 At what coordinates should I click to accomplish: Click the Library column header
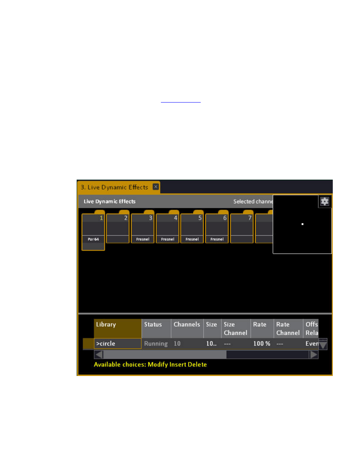click(118, 328)
